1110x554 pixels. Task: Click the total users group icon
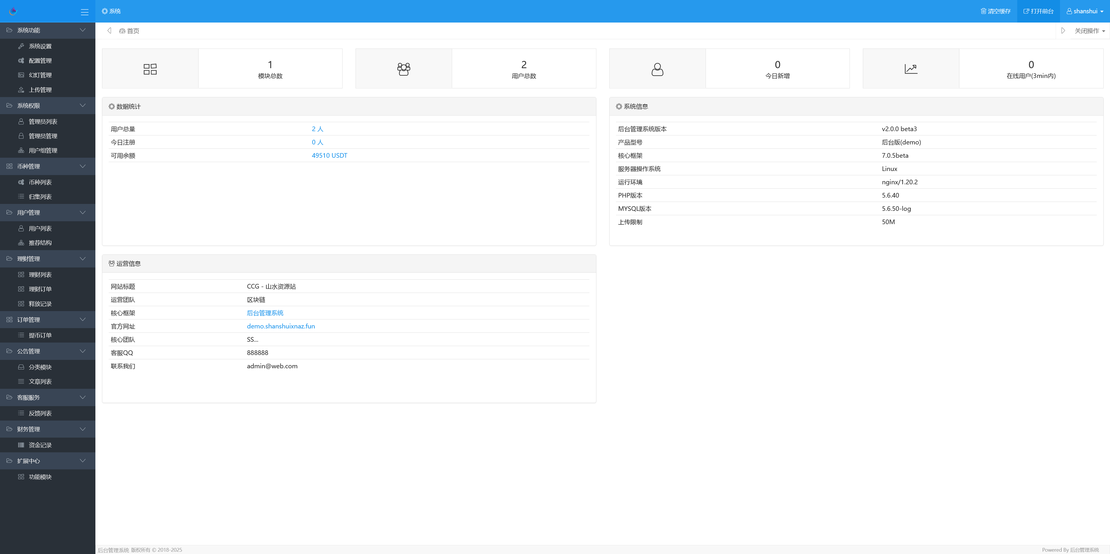point(403,69)
